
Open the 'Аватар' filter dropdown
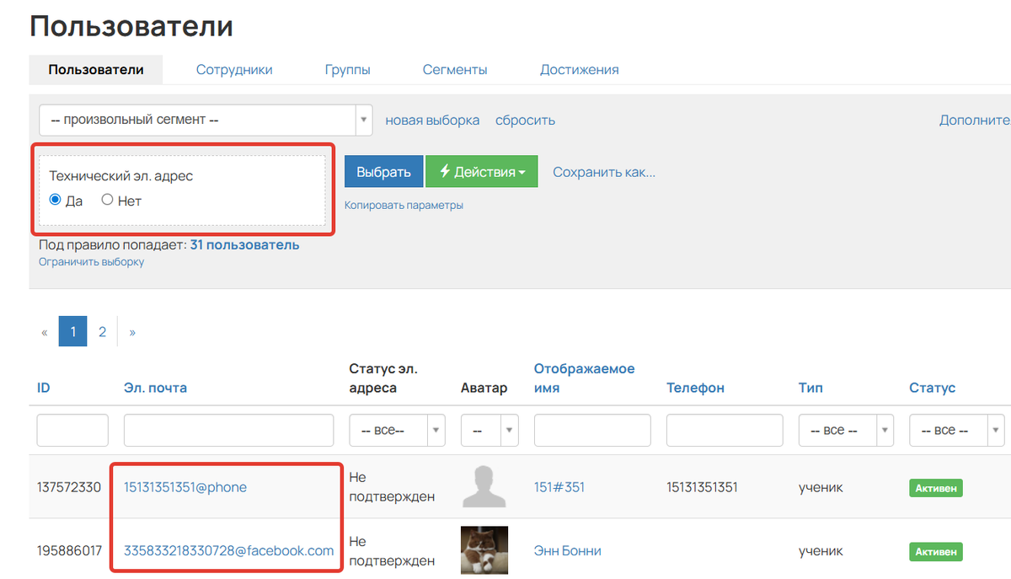[x=489, y=430]
